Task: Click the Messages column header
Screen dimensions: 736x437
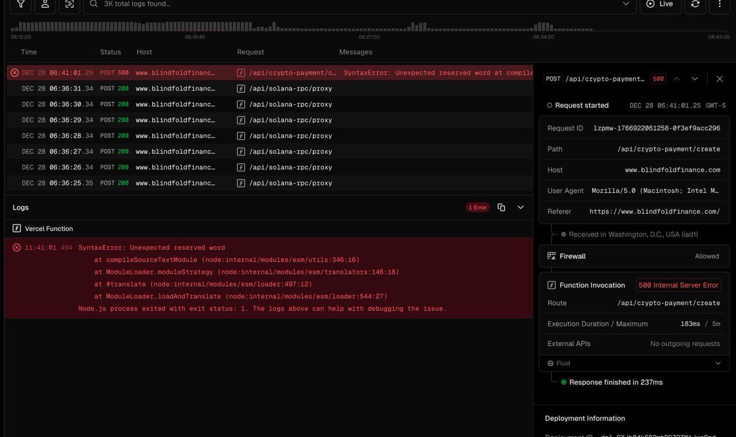Action: 356,52
